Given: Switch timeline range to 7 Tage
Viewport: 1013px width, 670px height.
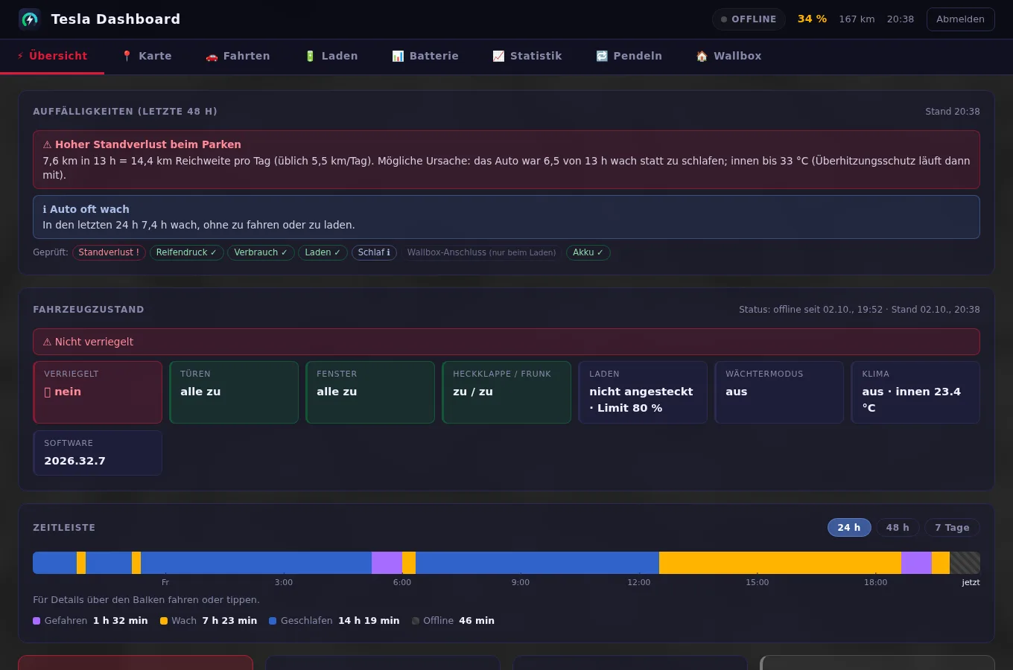Looking at the screenshot, I should 952,527.
